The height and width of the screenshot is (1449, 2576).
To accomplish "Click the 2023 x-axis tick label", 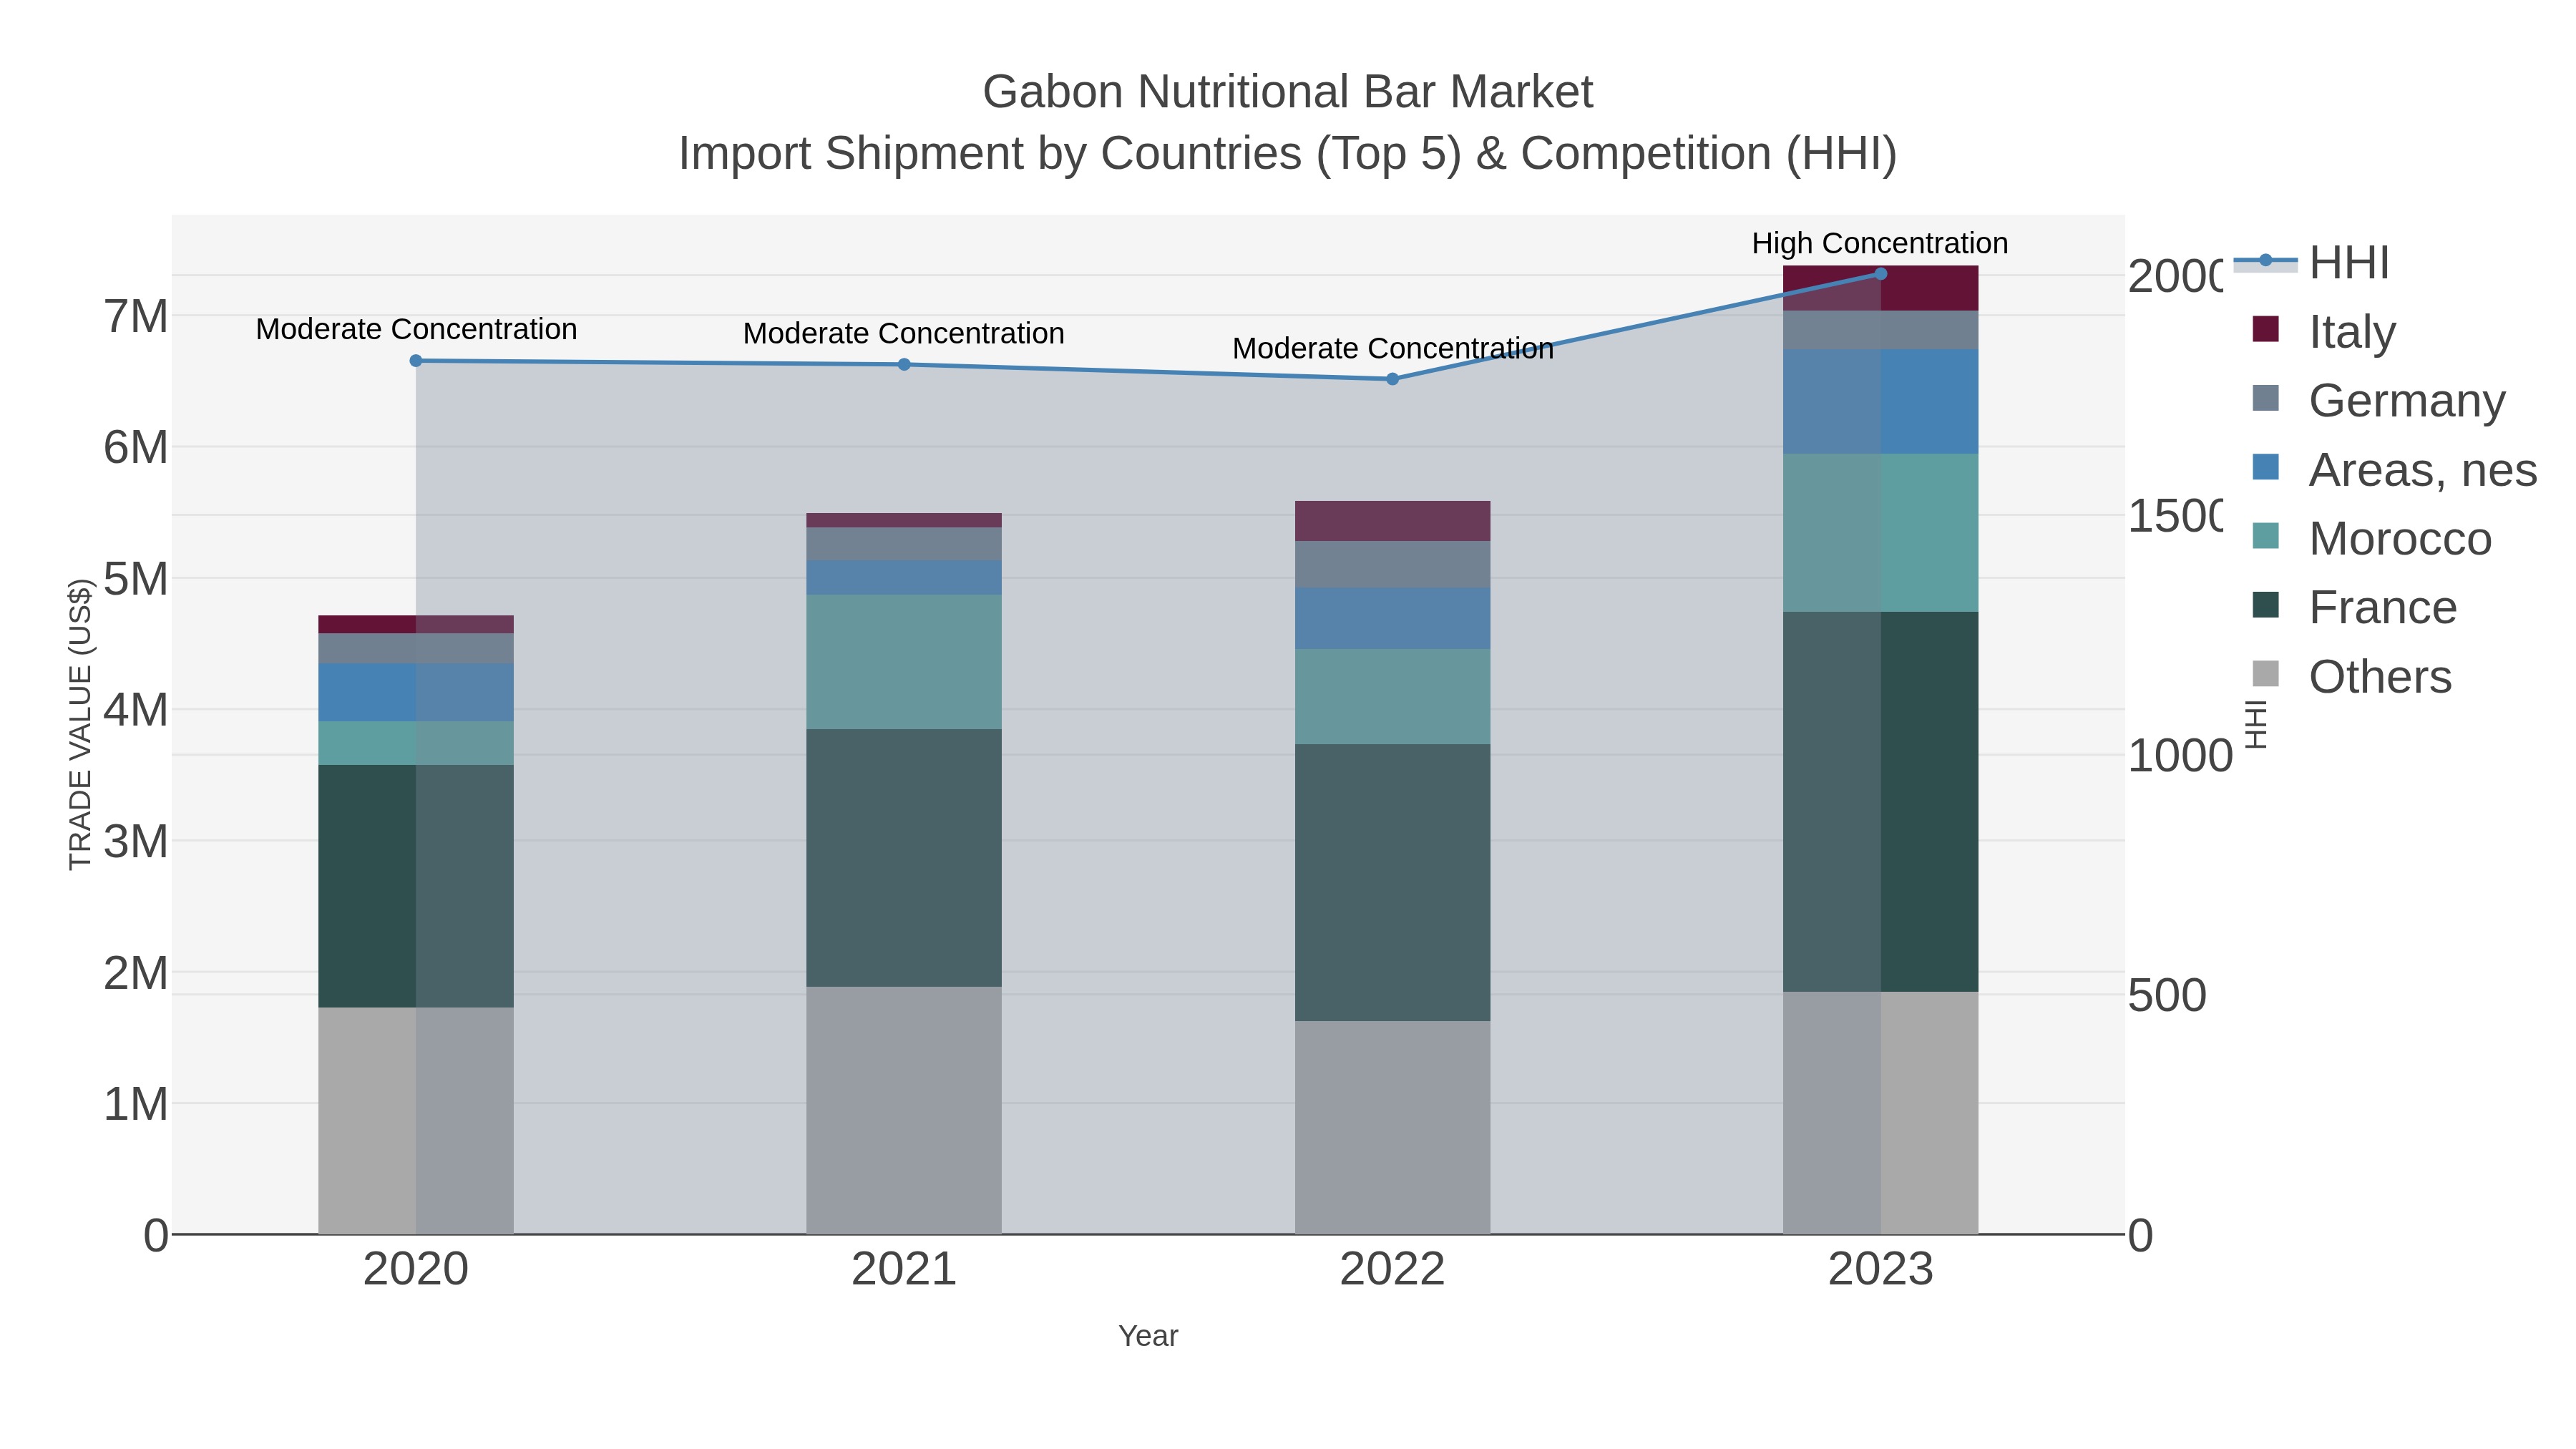I will [1880, 1270].
